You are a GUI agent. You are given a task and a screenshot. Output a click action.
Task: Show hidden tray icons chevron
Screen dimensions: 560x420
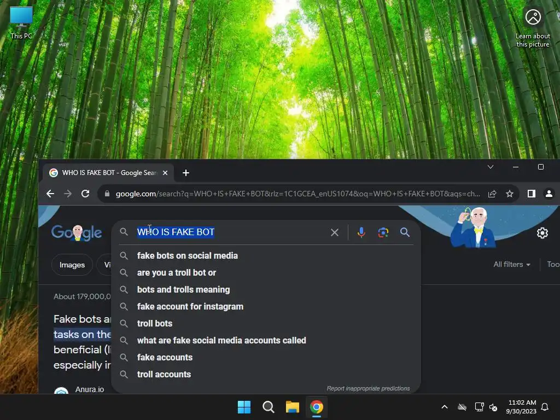[445, 407]
